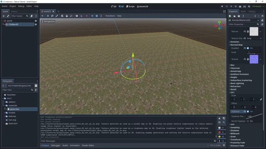
Task: Switch to the 2D workspace
Action: [x=113, y=7]
